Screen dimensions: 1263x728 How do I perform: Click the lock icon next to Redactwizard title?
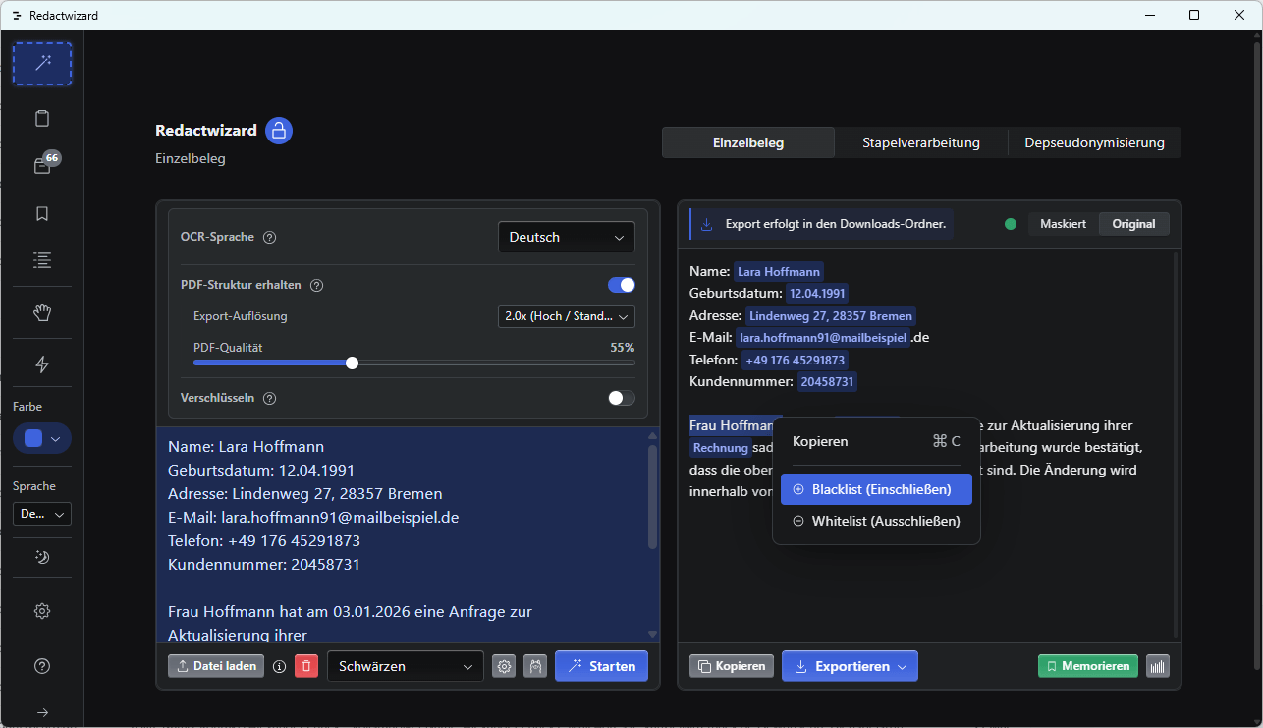279,131
